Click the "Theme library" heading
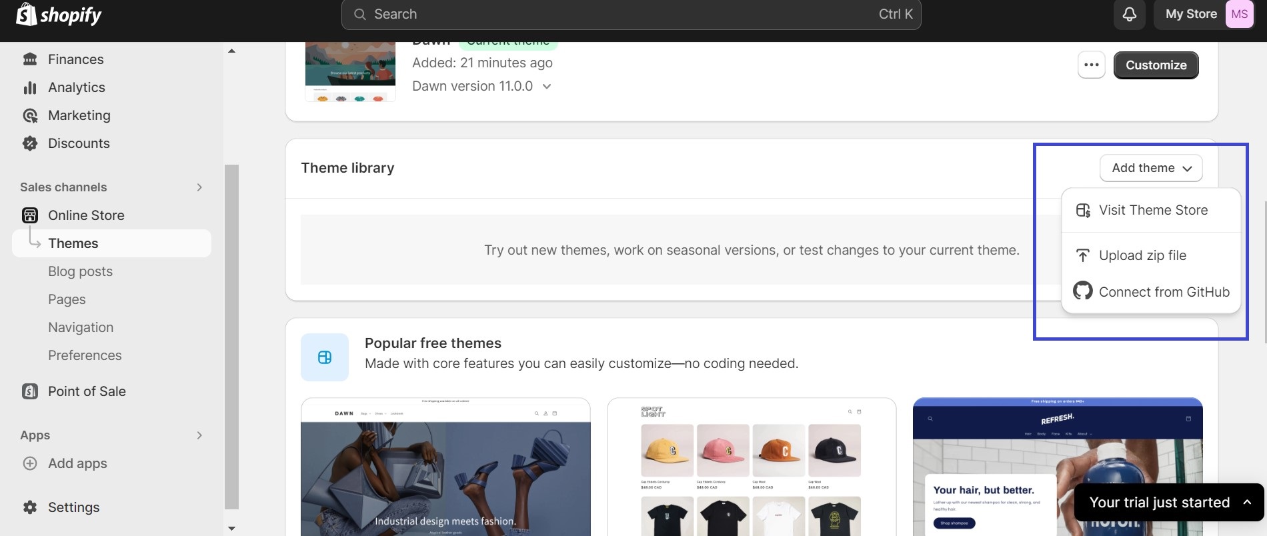The image size is (1267, 536). tap(347, 168)
